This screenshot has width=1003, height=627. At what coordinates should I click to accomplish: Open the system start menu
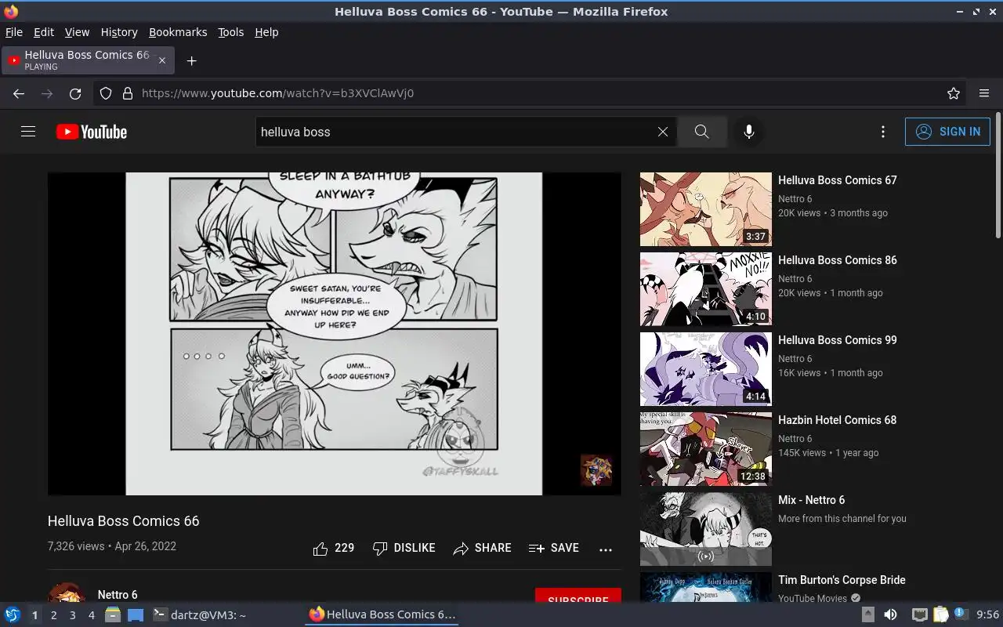click(x=13, y=614)
